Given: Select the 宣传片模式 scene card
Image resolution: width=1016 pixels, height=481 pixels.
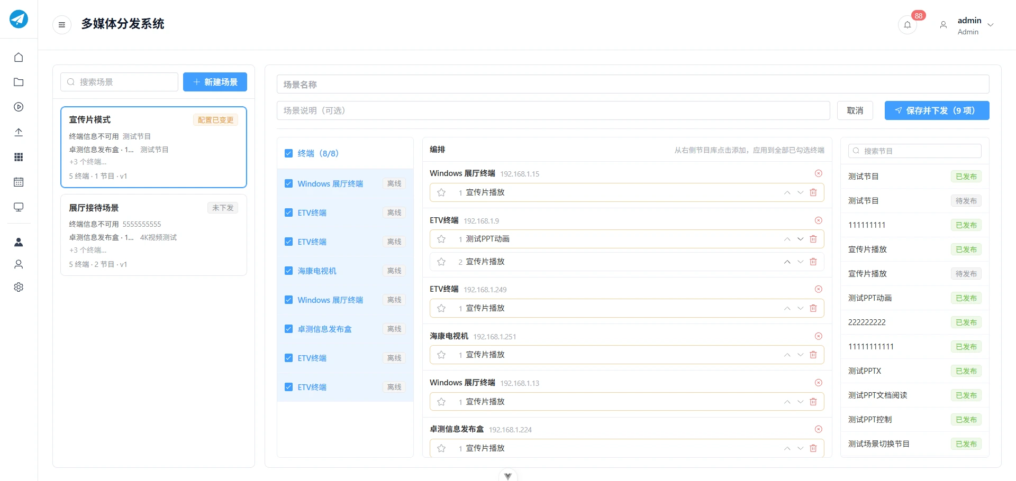Looking at the screenshot, I should coord(153,147).
